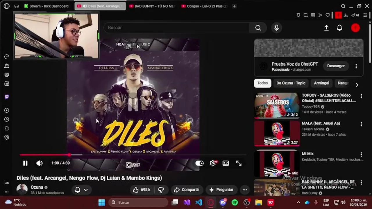Open options for Mi Mix
This screenshot has height=209, width=372.
(x=361, y=154)
